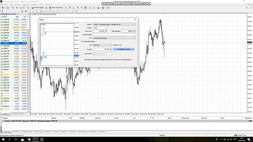Select the Trendline drawing tool
The image size is (253, 142).
point(19,11)
